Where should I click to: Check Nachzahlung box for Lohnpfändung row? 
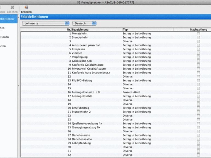[198, 143]
